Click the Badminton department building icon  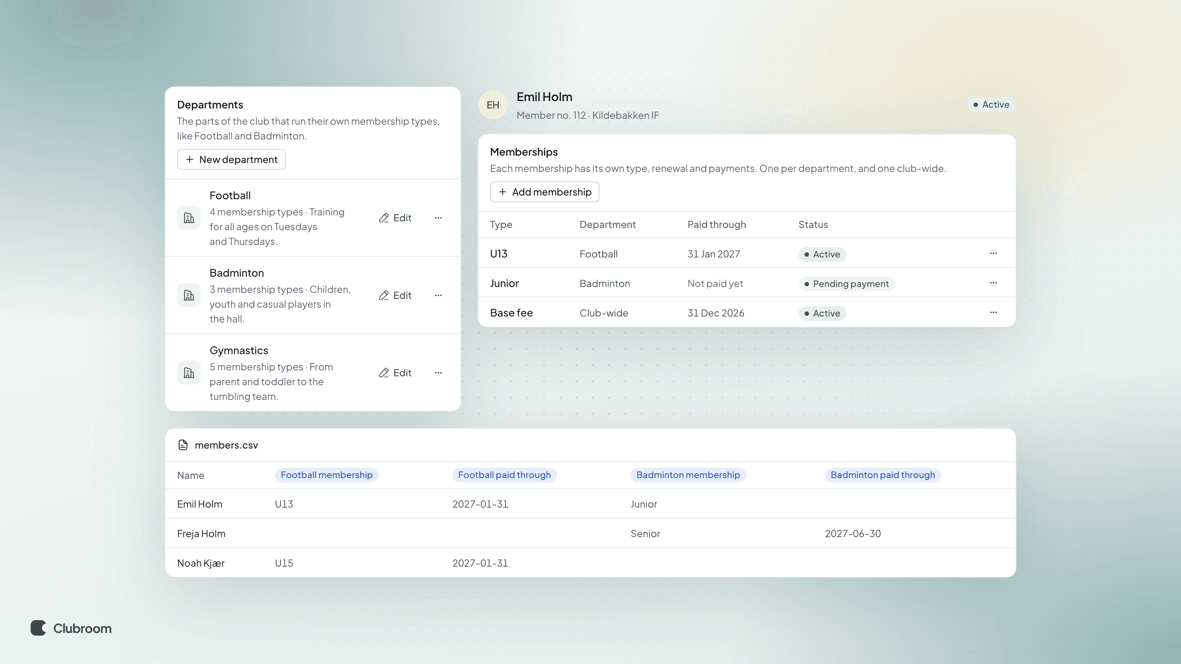point(189,295)
